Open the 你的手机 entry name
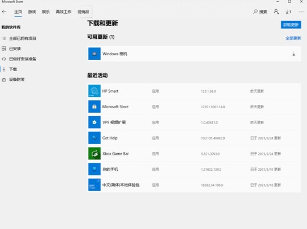 pos(110,169)
